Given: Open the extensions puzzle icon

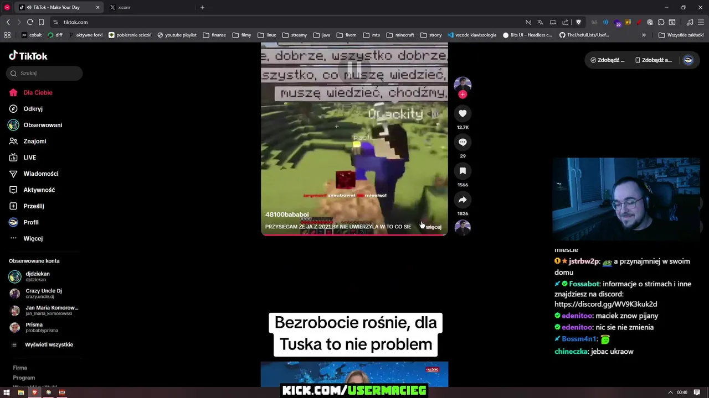Looking at the screenshot, I should 661,22.
